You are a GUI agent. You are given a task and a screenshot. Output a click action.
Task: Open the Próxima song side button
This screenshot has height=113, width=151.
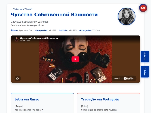point(145,71)
